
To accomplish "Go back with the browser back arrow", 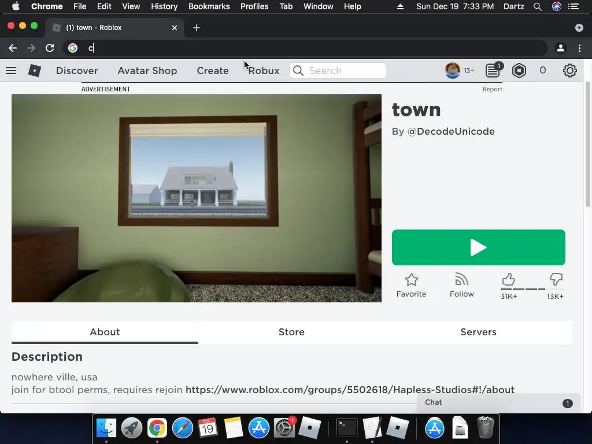I will (x=13, y=48).
